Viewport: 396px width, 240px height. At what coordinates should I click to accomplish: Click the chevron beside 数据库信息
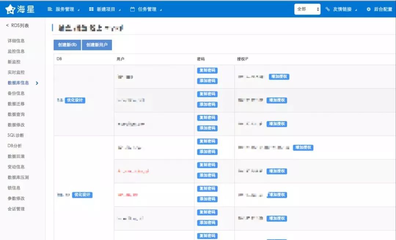37,83
